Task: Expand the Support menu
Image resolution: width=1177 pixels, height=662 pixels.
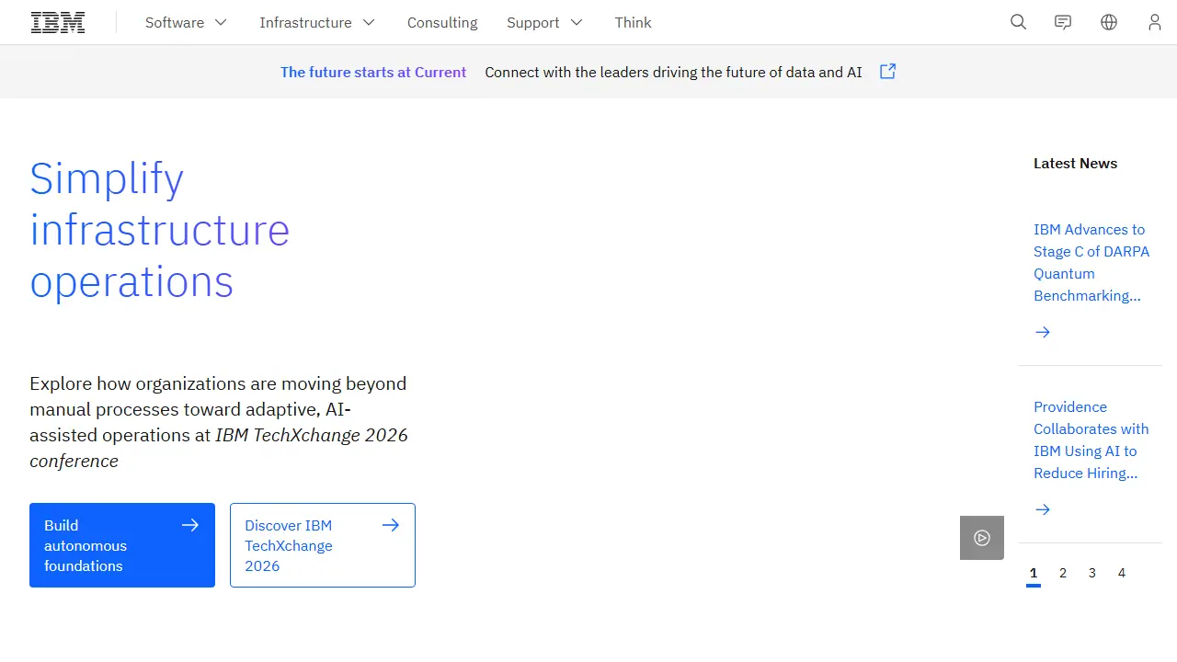Action: [544, 22]
